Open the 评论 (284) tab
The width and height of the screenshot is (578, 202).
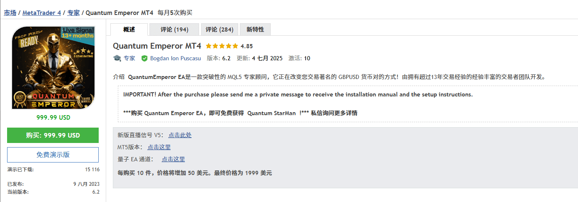coord(219,30)
